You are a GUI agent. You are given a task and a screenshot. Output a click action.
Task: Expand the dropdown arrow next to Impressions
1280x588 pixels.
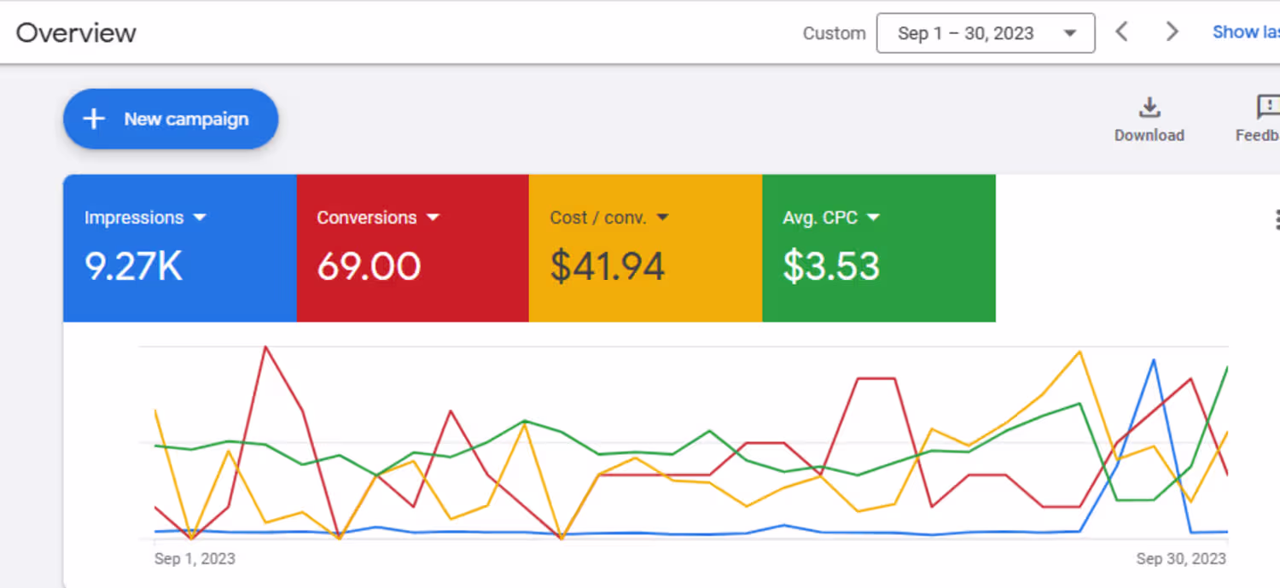(x=200, y=218)
